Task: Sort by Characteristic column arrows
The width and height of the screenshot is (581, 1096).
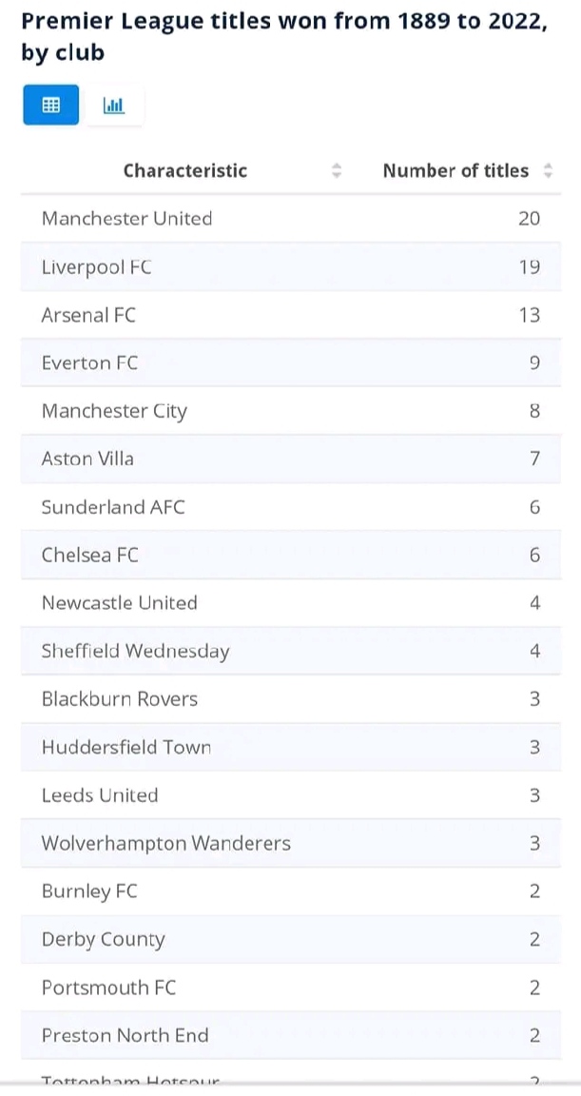Action: tap(337, 170)
